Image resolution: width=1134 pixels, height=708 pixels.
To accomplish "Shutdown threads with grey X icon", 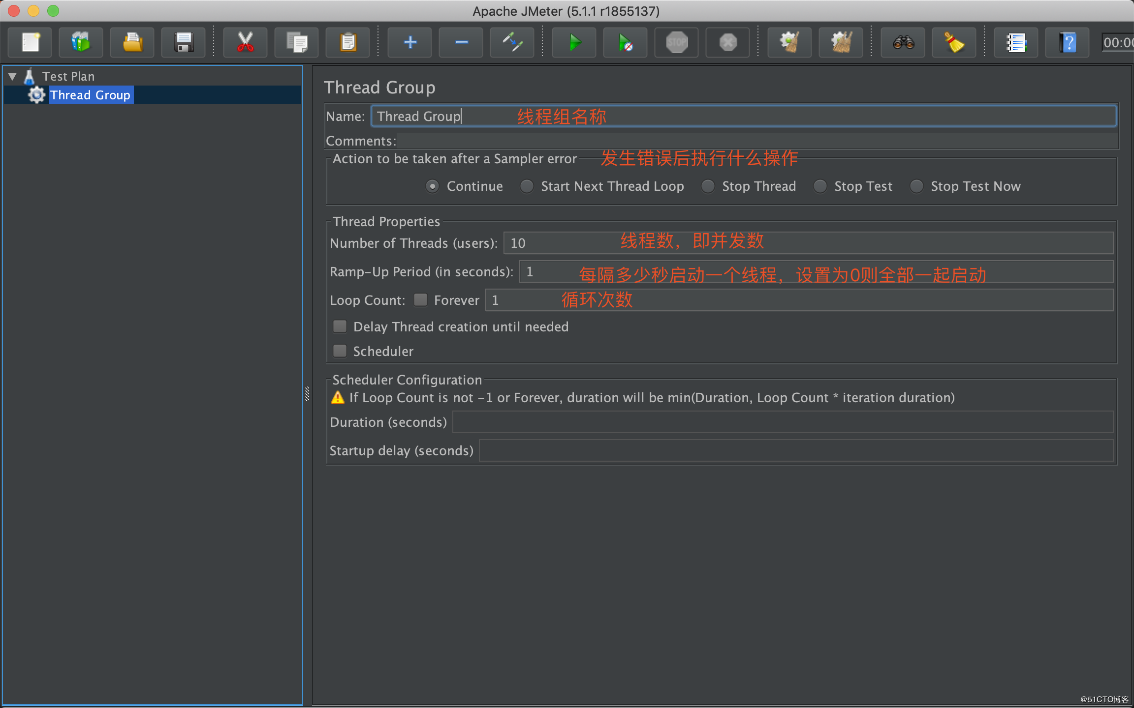I will [728, 43].
